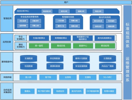Select the 生猪数据 database cylinder

pos(29,58)
